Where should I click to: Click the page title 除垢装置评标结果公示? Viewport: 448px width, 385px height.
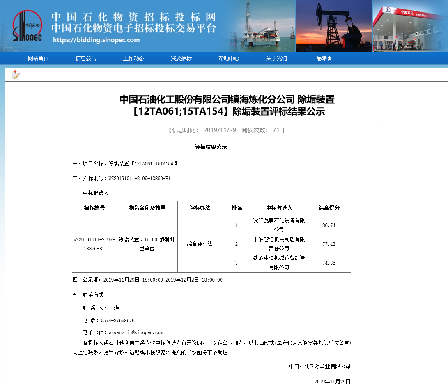(227, 105)
